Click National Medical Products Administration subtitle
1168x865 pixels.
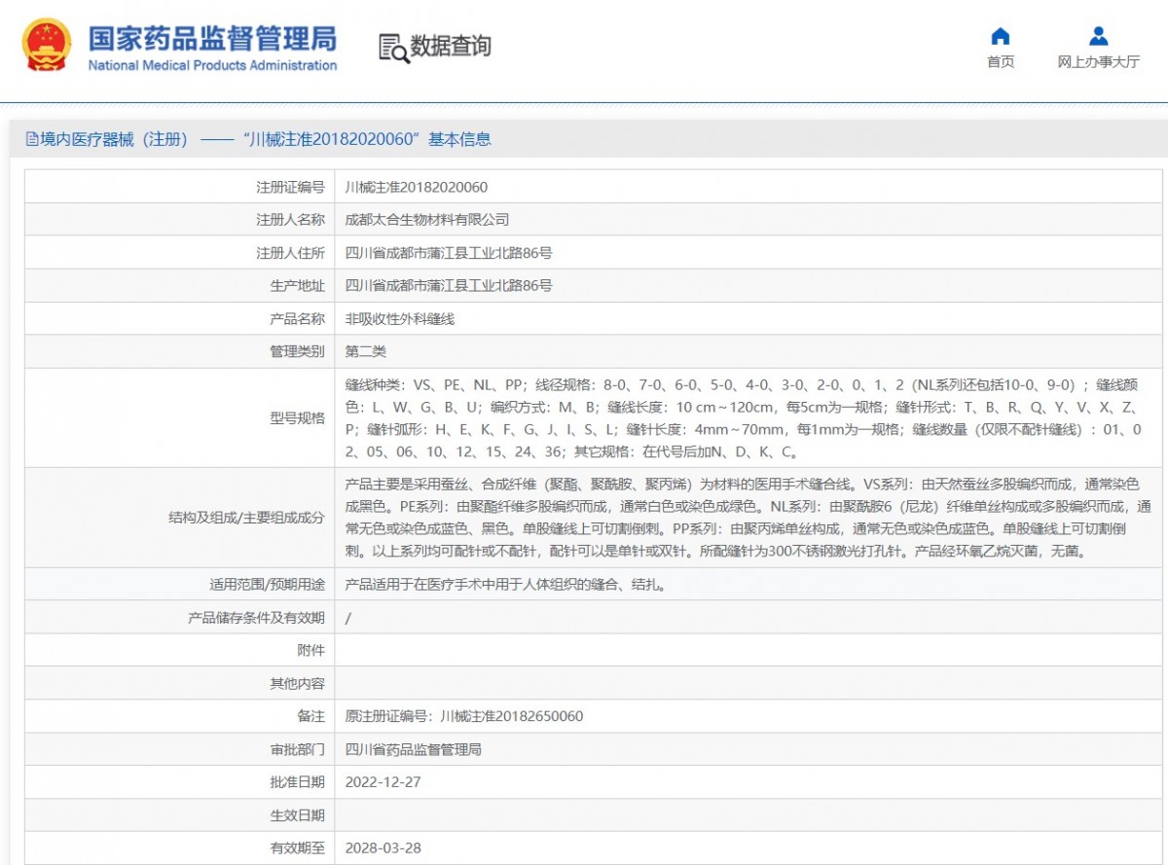coord(212,65)
